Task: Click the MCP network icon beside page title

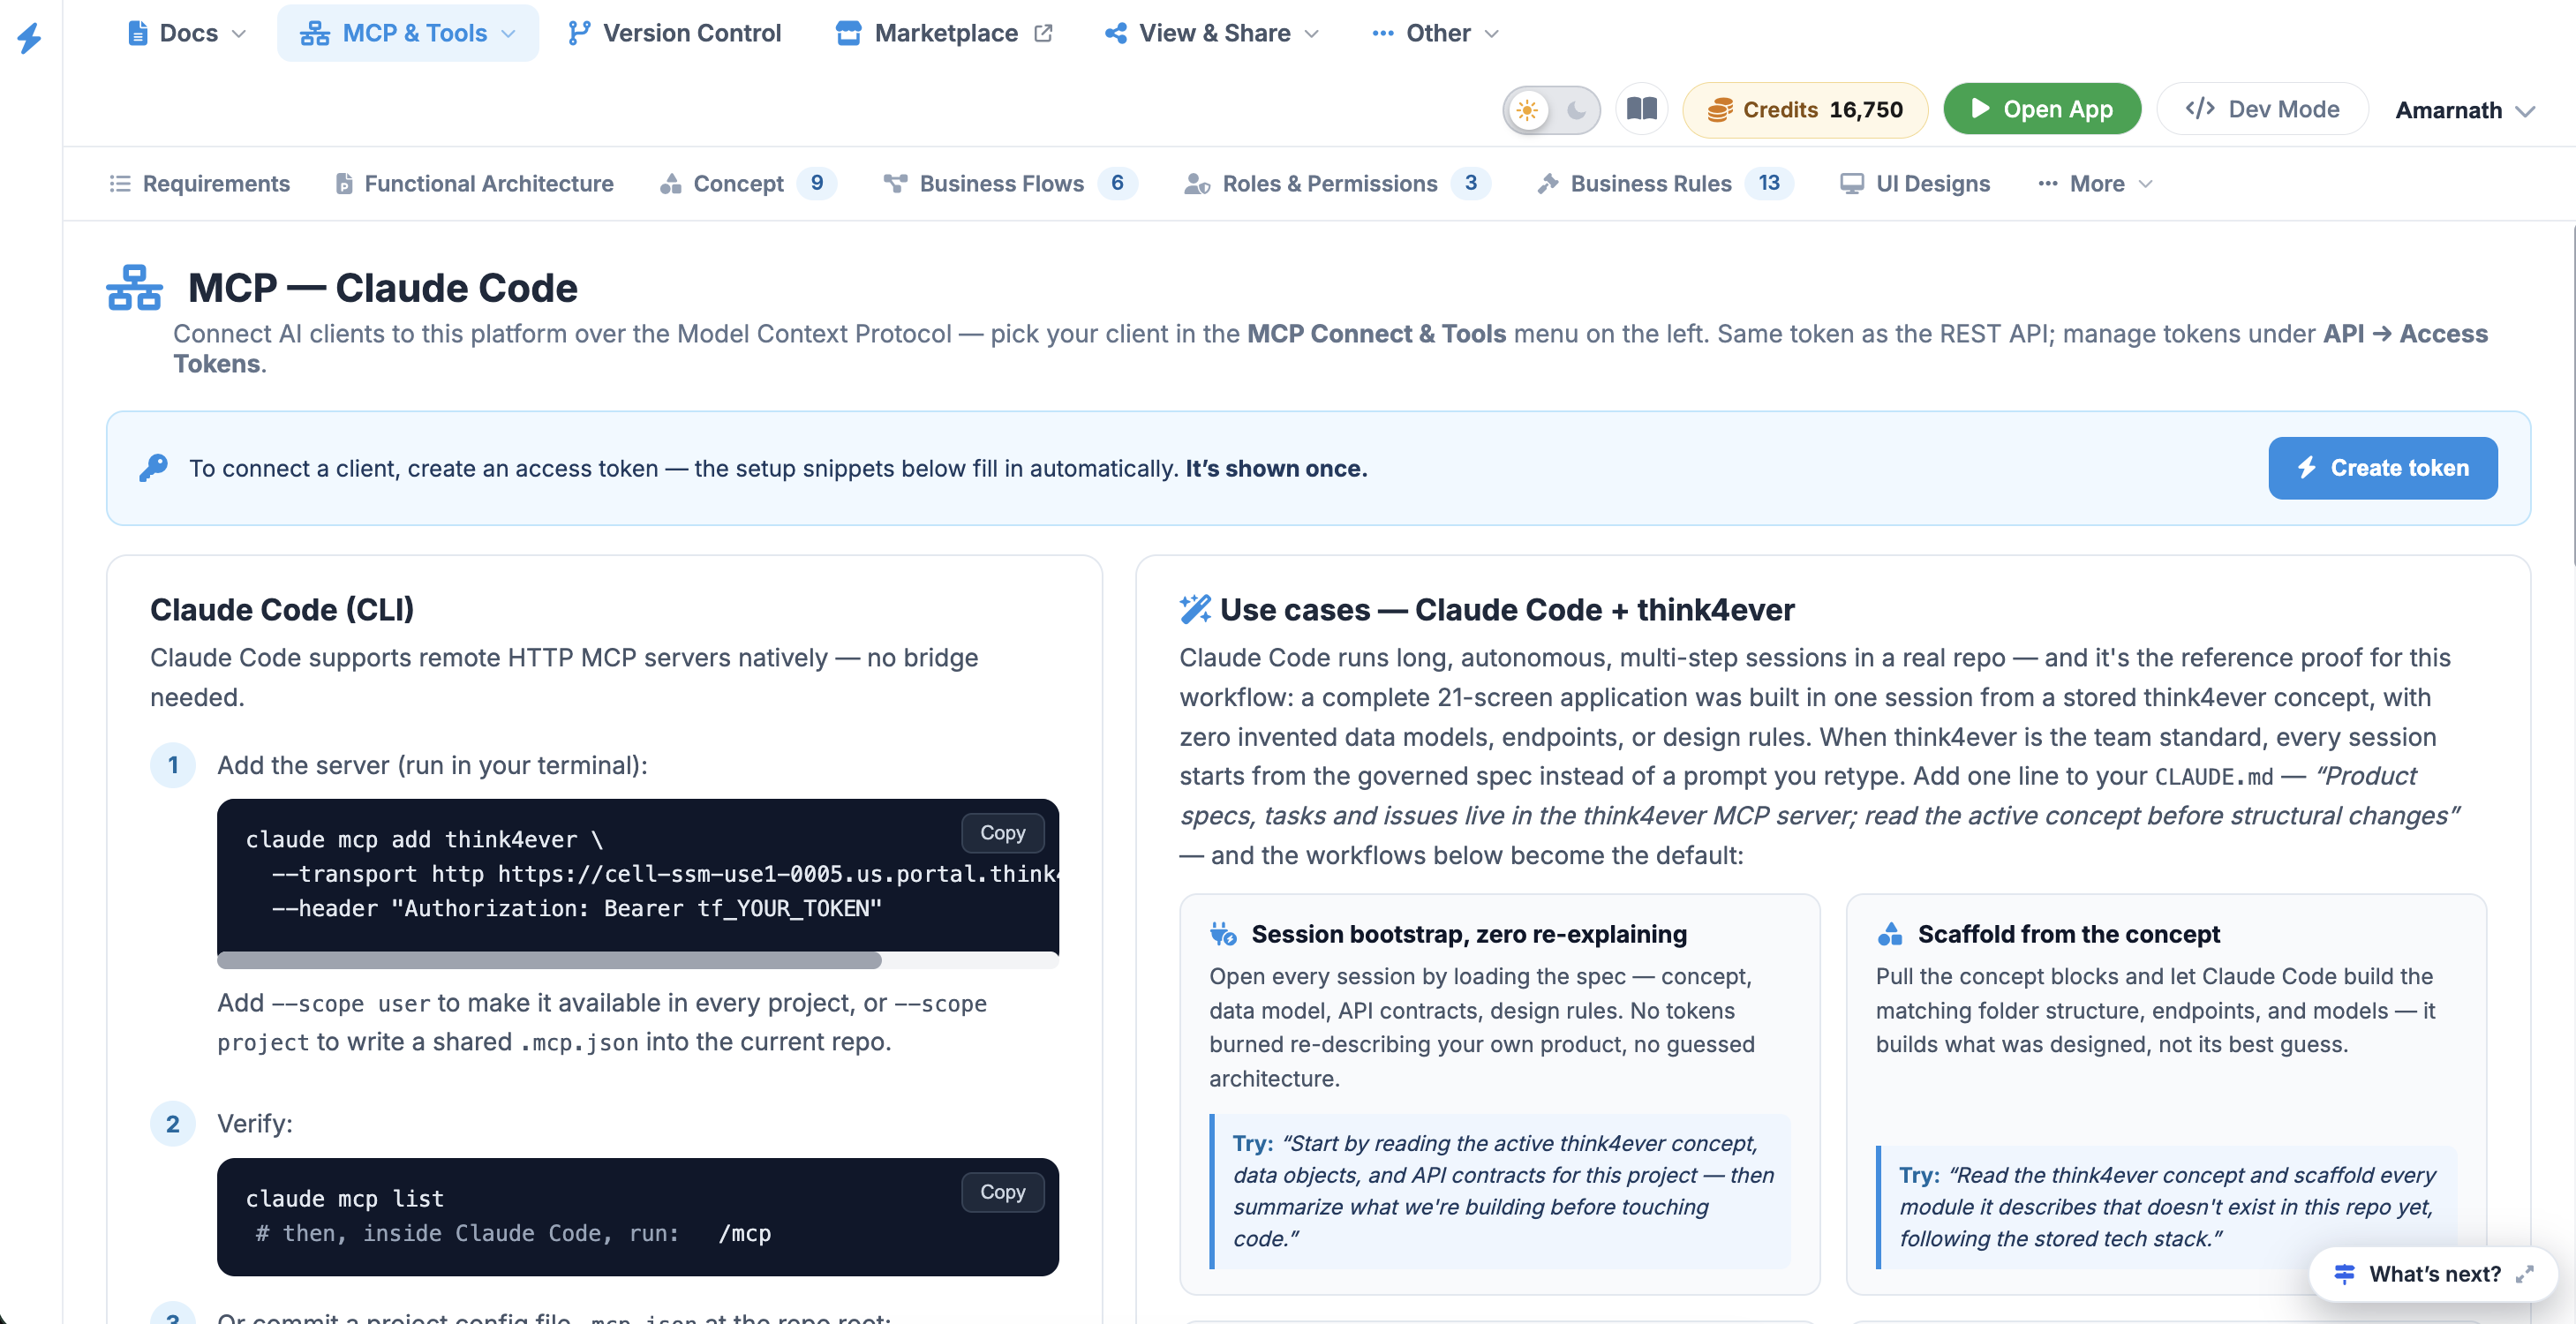Action: click(x=134, y=288)
